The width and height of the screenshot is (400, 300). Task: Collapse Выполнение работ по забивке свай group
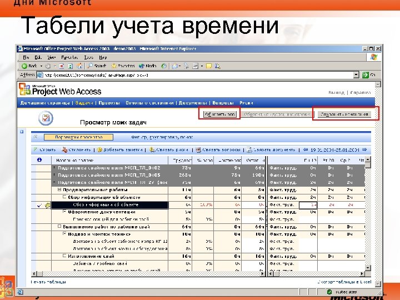pyautogui.click(x=59, y=227)
